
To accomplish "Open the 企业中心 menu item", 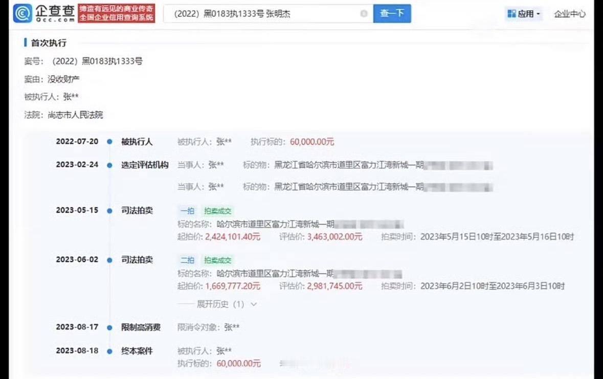I will (x=569, y=14).
